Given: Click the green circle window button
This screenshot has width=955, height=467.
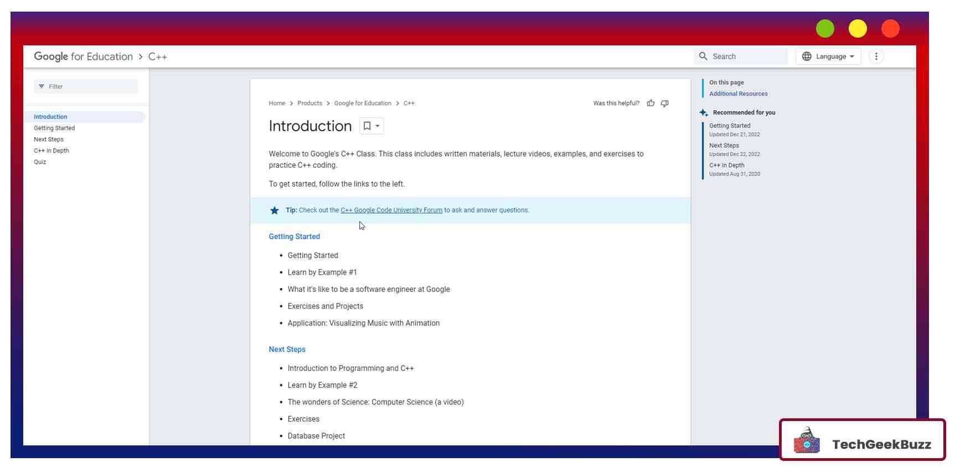Looking at the screenshot, I should click(824, 29).
